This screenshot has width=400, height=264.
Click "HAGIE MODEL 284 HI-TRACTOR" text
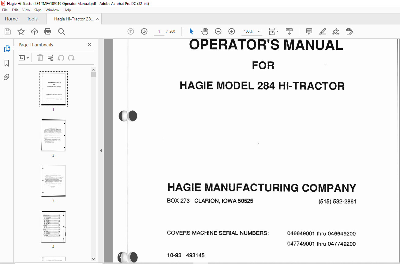pyautogui.click(x=262, y=85)
